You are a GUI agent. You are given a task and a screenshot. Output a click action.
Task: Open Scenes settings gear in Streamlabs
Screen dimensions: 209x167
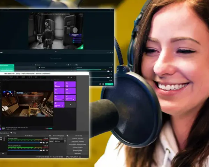(x=35, y=65)
